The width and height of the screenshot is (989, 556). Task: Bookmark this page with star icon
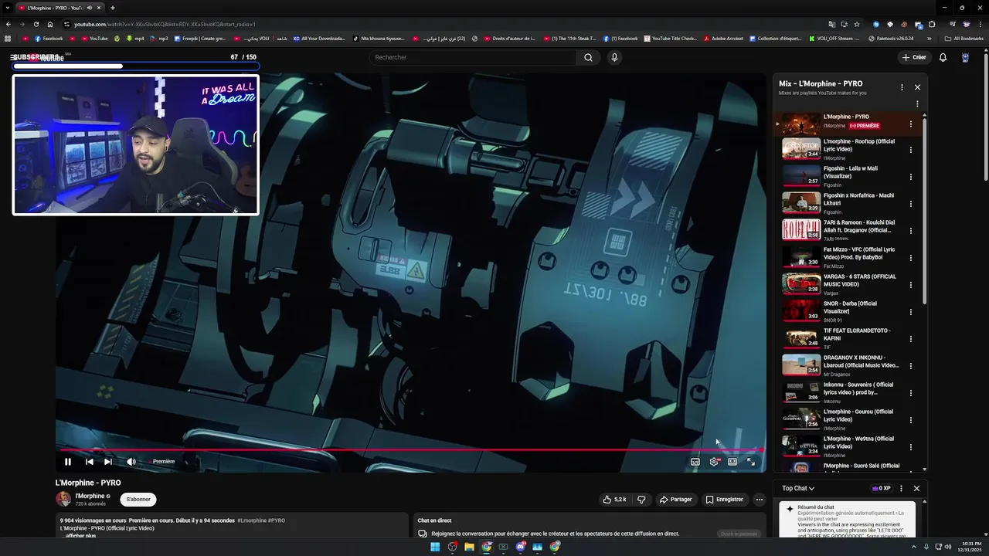click(857, 24)
